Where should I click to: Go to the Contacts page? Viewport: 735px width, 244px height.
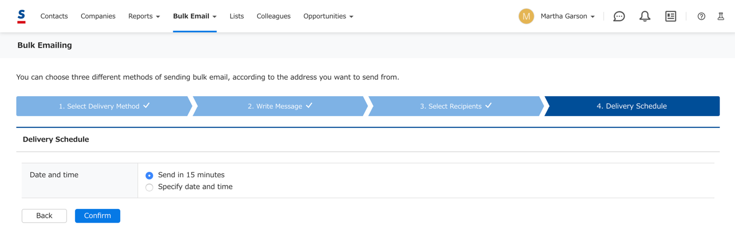54,16
